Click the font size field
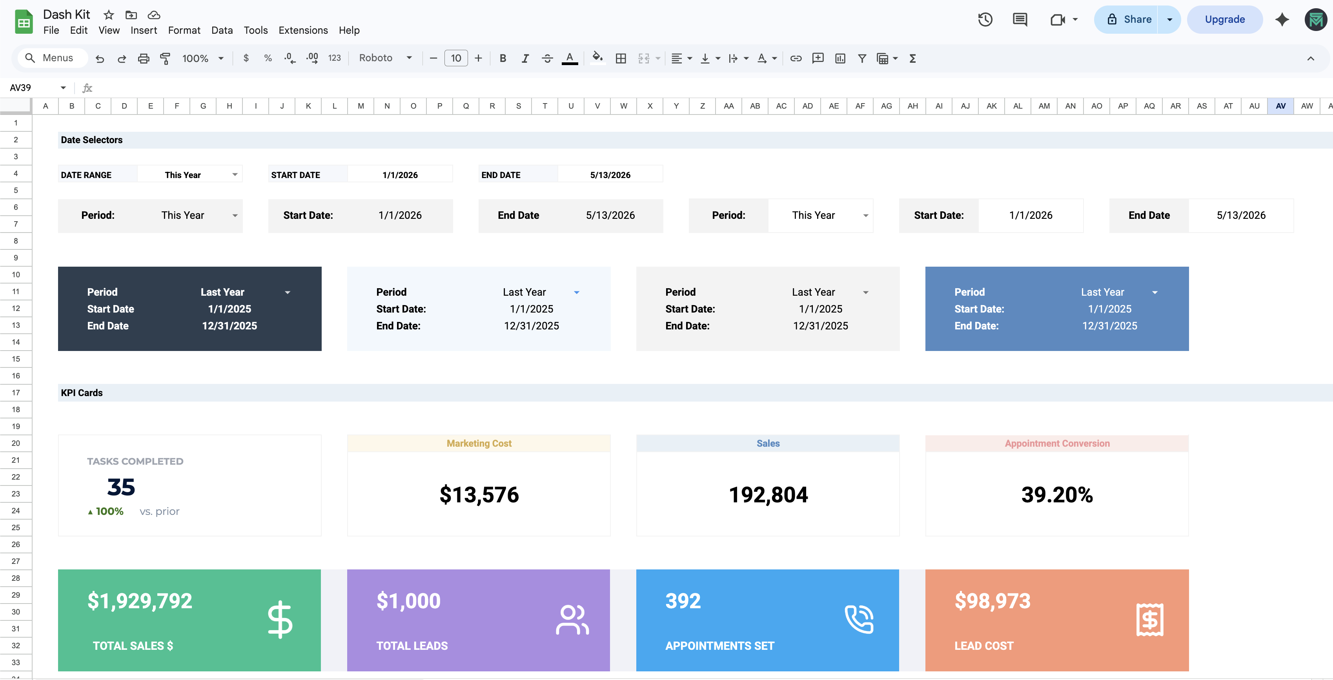Image resolution: width=1333 pixels, height=680 pixels. (x=456, y=58)
